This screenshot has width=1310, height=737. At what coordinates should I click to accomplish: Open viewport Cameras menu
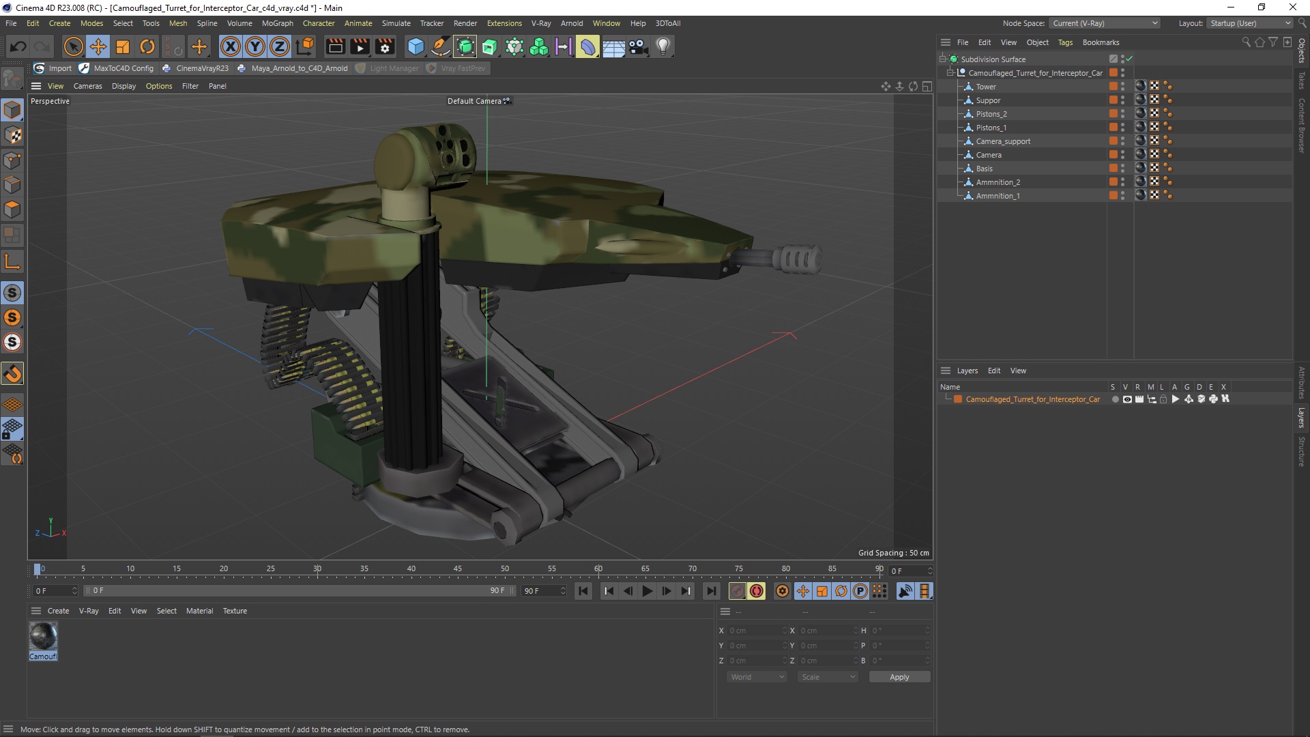pyautogui.click(x=87, y=86)
